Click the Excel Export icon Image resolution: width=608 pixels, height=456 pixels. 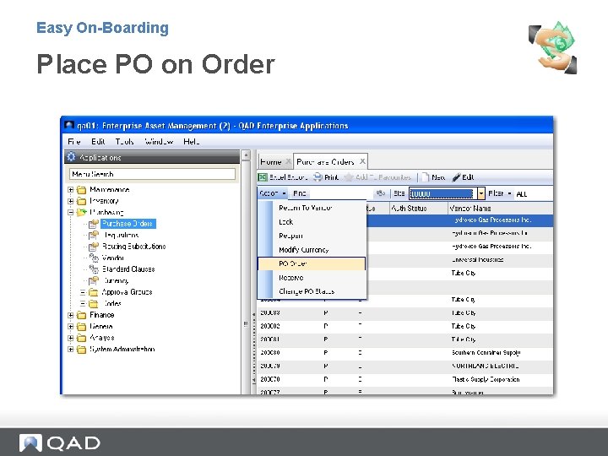[263, 177]
